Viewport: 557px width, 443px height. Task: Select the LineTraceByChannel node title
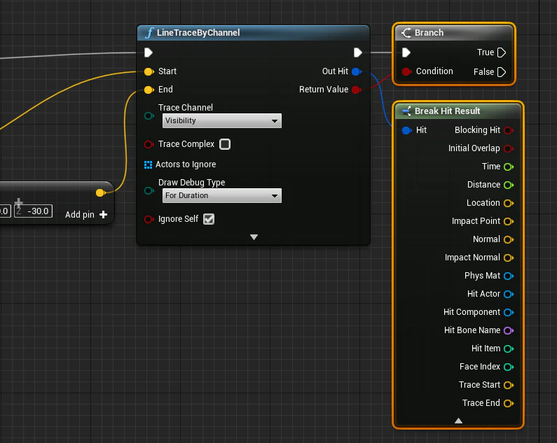tap(198, 33)
